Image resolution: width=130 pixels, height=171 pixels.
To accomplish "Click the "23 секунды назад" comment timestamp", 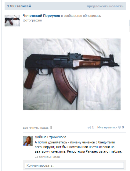I will [x=47, y=157].
